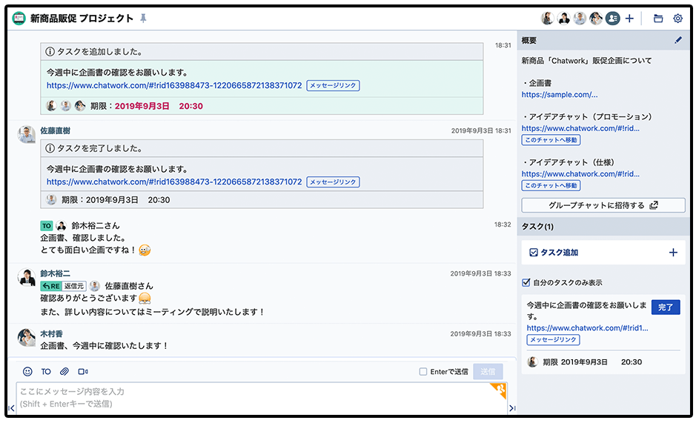
Task: Open the https://sample.com/... link
Action: point(560,95)
